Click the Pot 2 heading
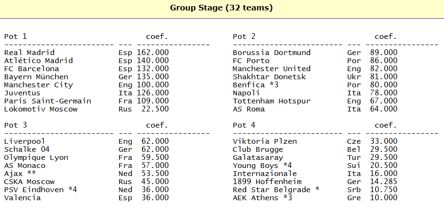444x213 pixels. point(244,37)
